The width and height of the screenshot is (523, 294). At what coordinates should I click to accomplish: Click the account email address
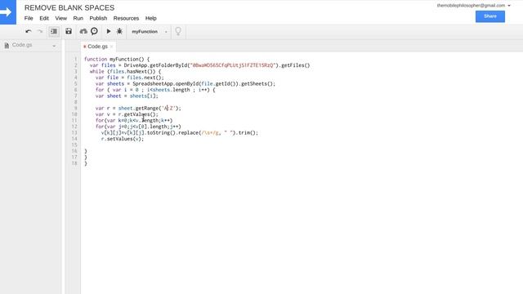[x=471, y=6]
